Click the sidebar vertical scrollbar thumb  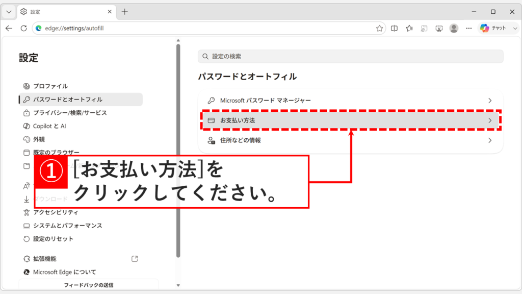click(x=178, y=151)
